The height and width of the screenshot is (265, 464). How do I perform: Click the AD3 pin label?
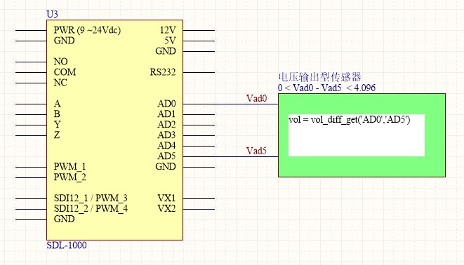pos(166,135)
